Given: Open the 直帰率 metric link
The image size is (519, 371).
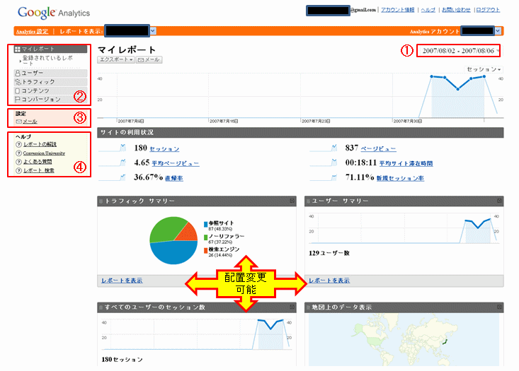Looking at the screenshot, I should click(x=174, y=178).
